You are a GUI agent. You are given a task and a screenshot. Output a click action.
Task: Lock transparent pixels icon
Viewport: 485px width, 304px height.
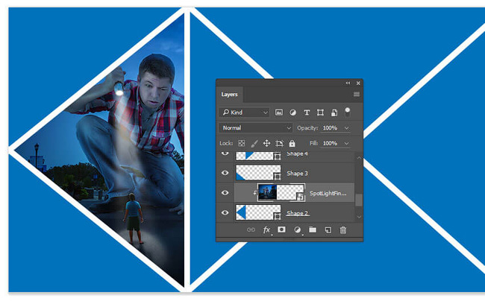click(241, 143)
